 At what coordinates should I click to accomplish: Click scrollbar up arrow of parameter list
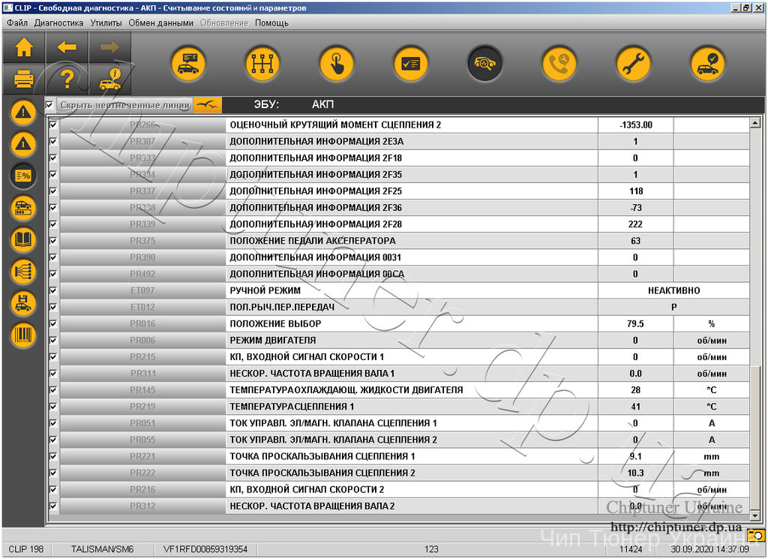754,123
